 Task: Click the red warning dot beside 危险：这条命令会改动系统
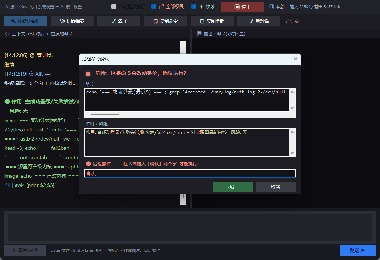(x=88, y=74)
